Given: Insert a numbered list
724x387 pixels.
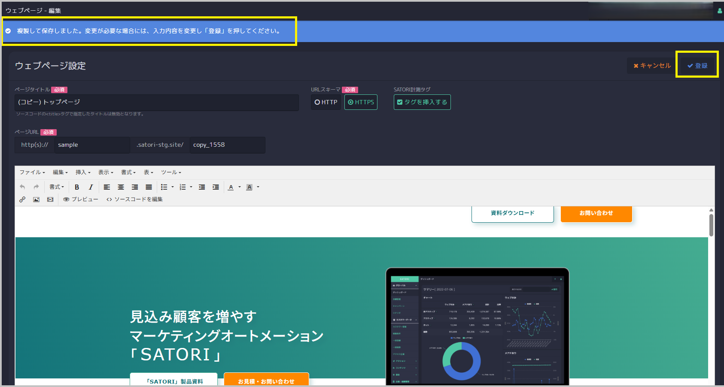Looking at the screenshot, I should pos(183,187).
